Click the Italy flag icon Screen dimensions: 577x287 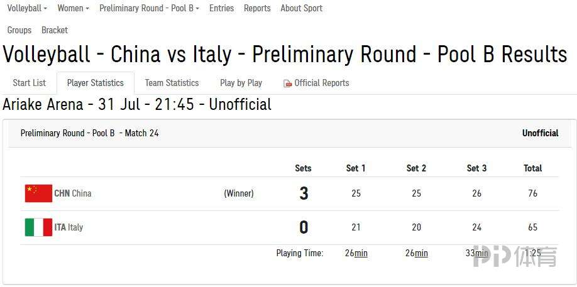click(x=38, y=227)
